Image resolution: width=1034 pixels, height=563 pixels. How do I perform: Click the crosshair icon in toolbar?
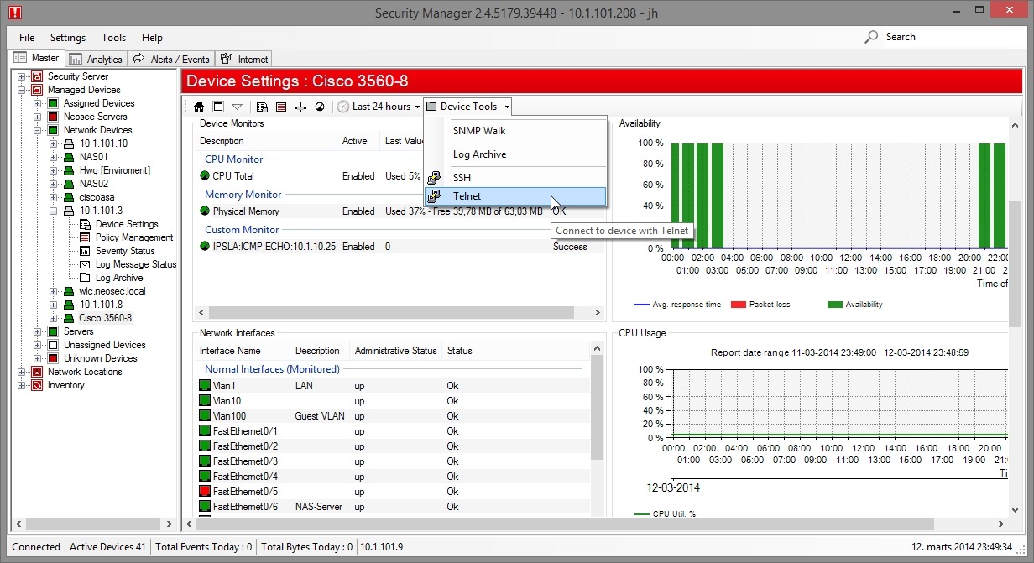(x=300, y=107)
